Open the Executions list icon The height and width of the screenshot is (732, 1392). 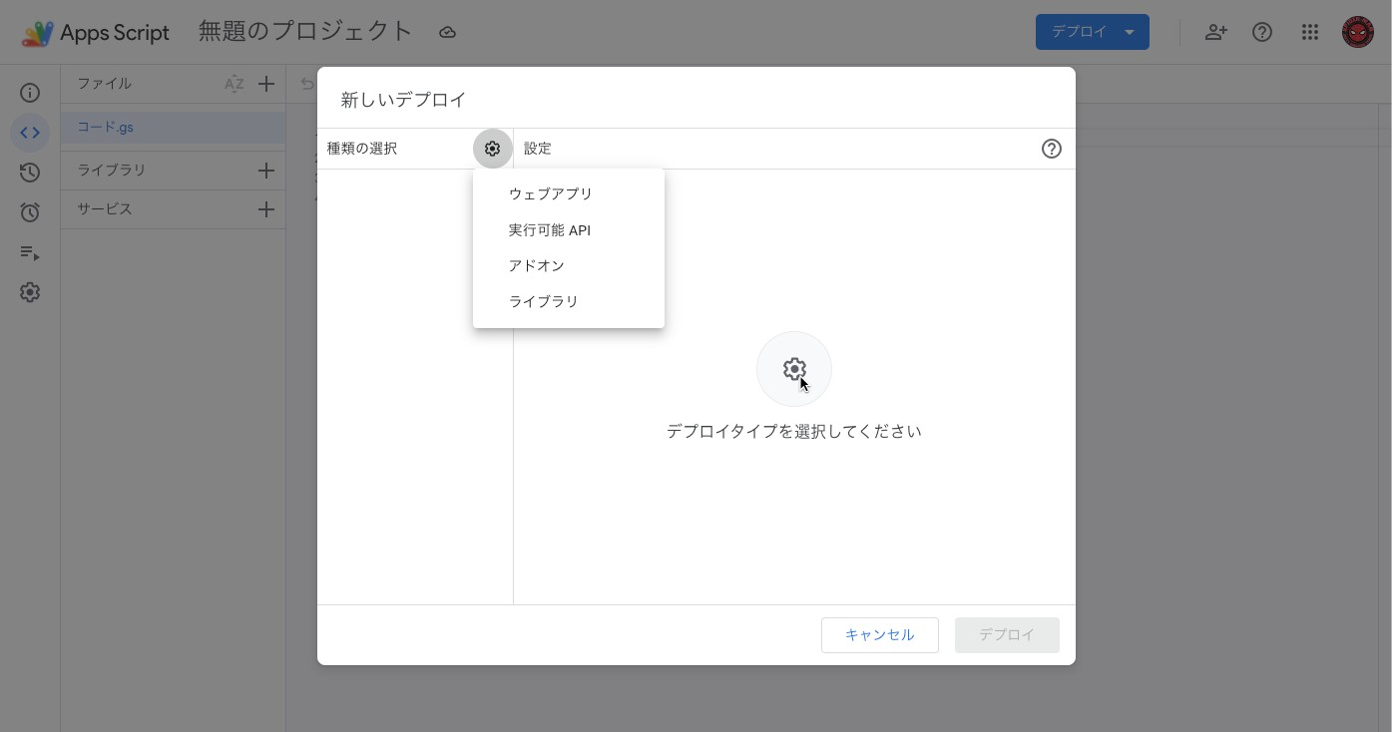30,253
